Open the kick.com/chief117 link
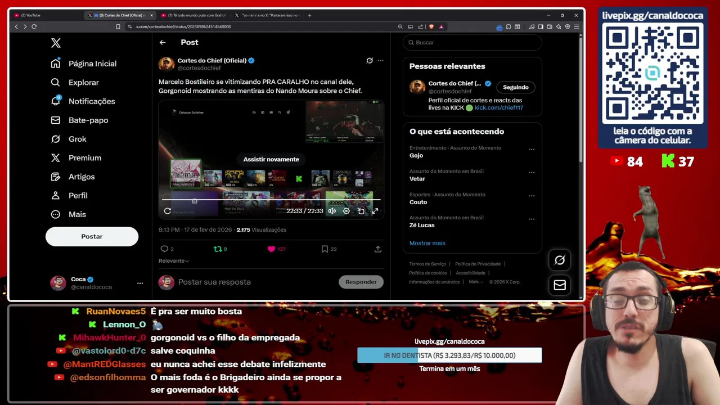The image size is (720, 405). click(498, 107)
